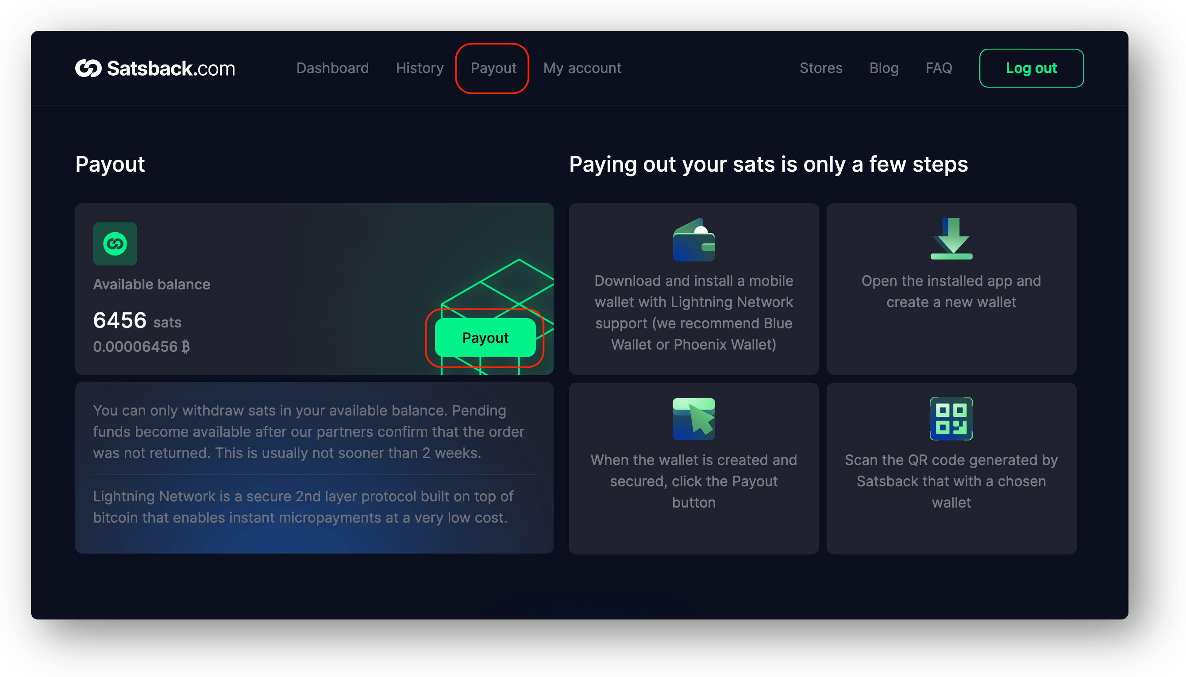Click the Lightning Network description paragraph
Image resolution: width=1186 pixels, height=677 pixels.
click(303, 507)
